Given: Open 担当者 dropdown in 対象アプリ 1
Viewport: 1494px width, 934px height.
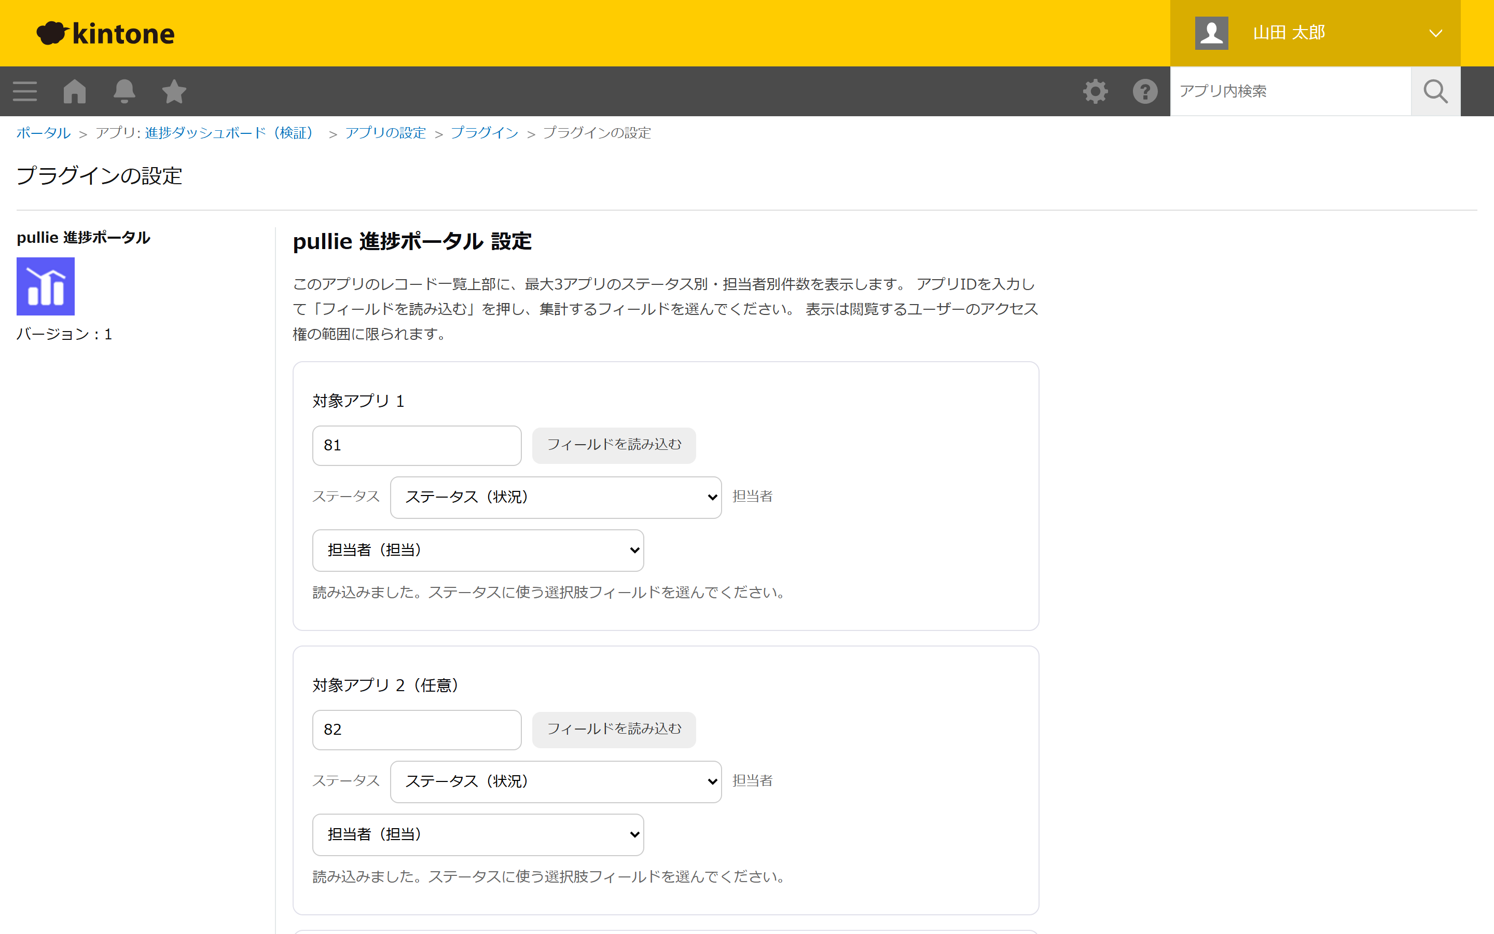Looking at the screenshot, I should (x=478, y=550).
